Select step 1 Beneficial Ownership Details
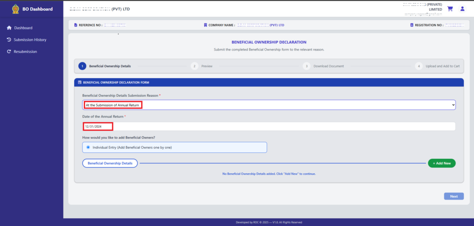474x226 pixels. (x=105, y=66)
